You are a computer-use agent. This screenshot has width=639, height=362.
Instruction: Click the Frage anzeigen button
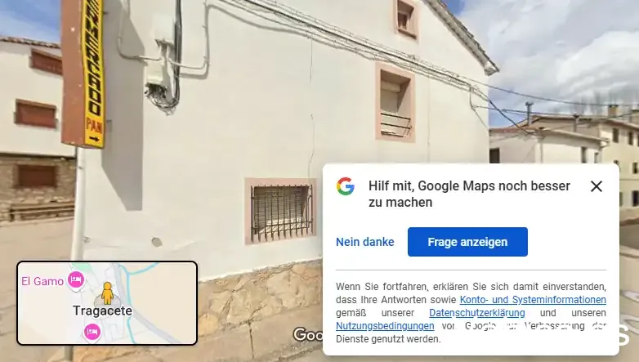[467, 242]
